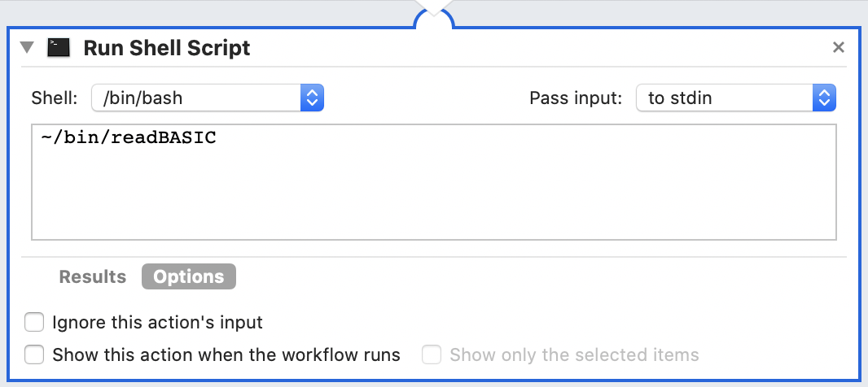Click empty space in the script editor area

coord(432,195)
